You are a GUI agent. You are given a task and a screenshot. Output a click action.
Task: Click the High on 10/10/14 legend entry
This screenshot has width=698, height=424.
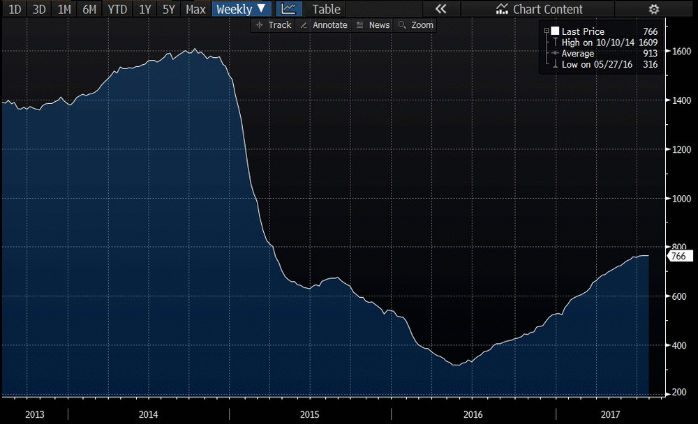click(598, 43)
